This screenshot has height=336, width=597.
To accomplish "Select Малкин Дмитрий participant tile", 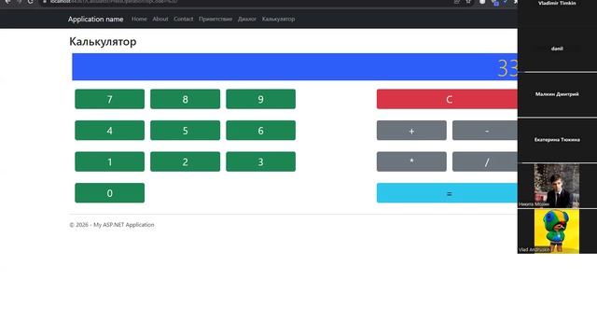I will click(x=557, y=94).
